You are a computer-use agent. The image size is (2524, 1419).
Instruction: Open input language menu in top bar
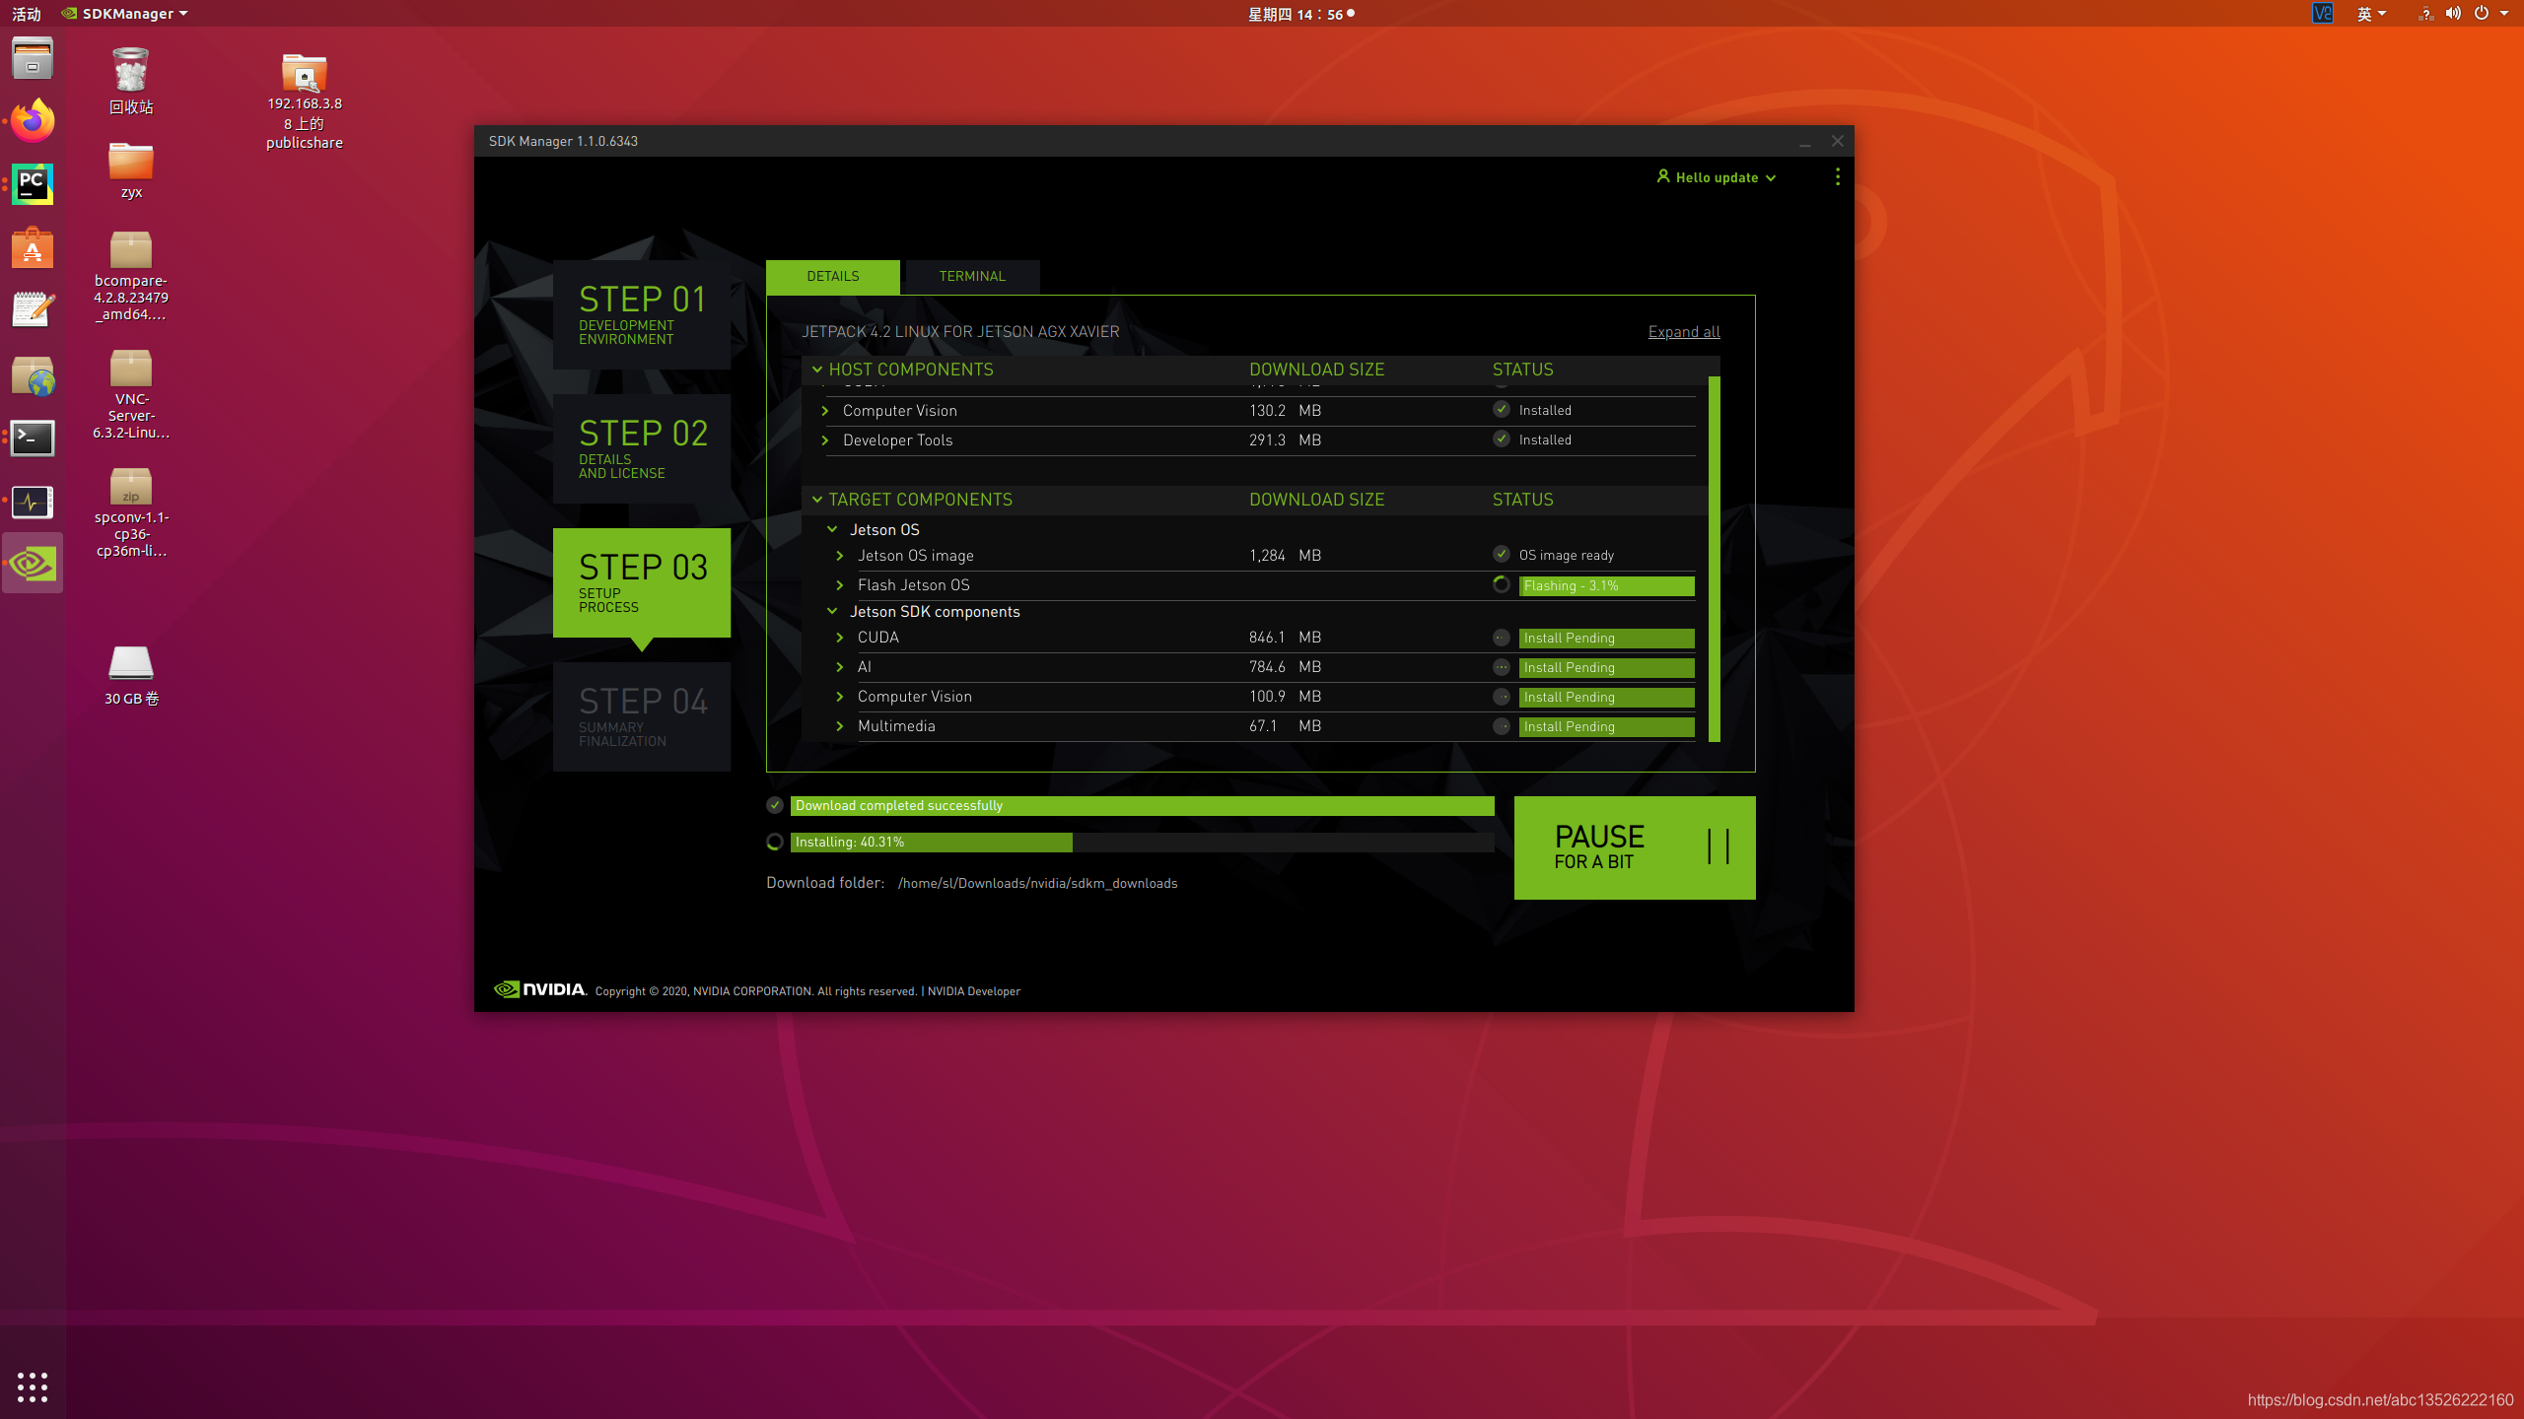(x=2371, y=14)
